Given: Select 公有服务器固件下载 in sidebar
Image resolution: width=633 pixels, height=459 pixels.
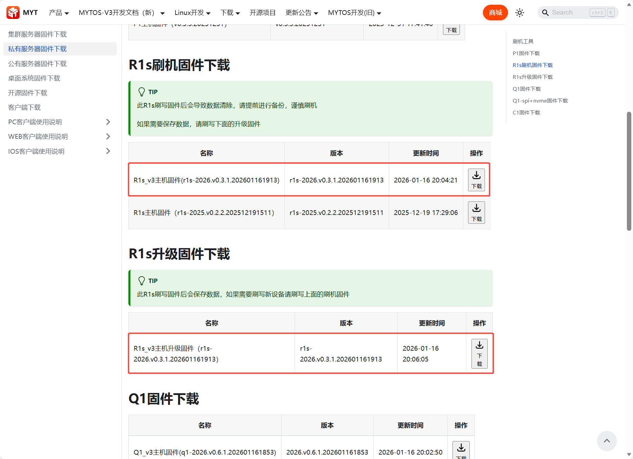Looking at the screenshot, I should (x=37, y=64).
